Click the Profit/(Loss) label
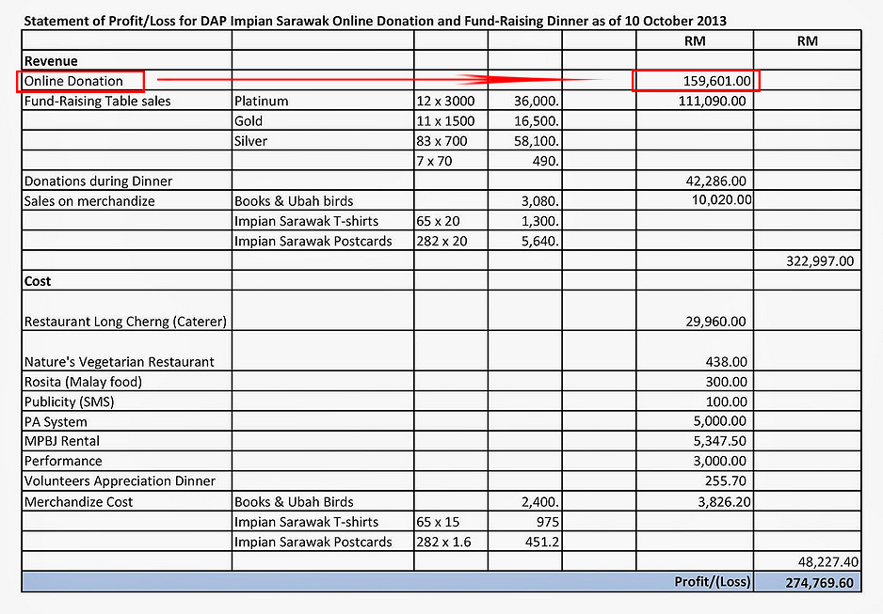Screen dimensions: 883x614 click(x=713, y=582)
